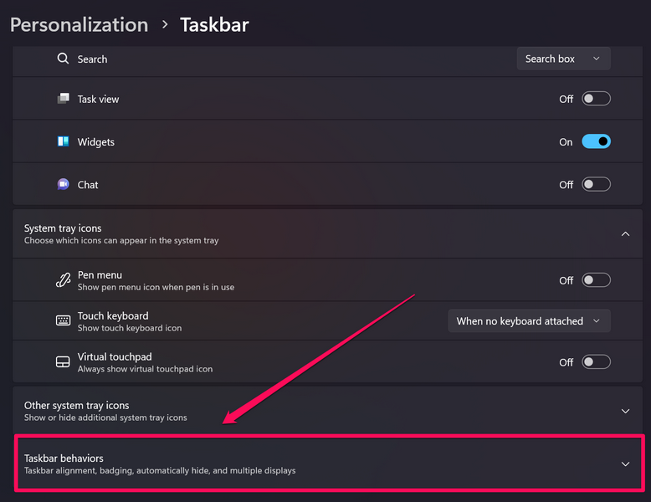Click the Search magnifier icon
The width and height of the screenshot is (651, 502).
(63, 59)
